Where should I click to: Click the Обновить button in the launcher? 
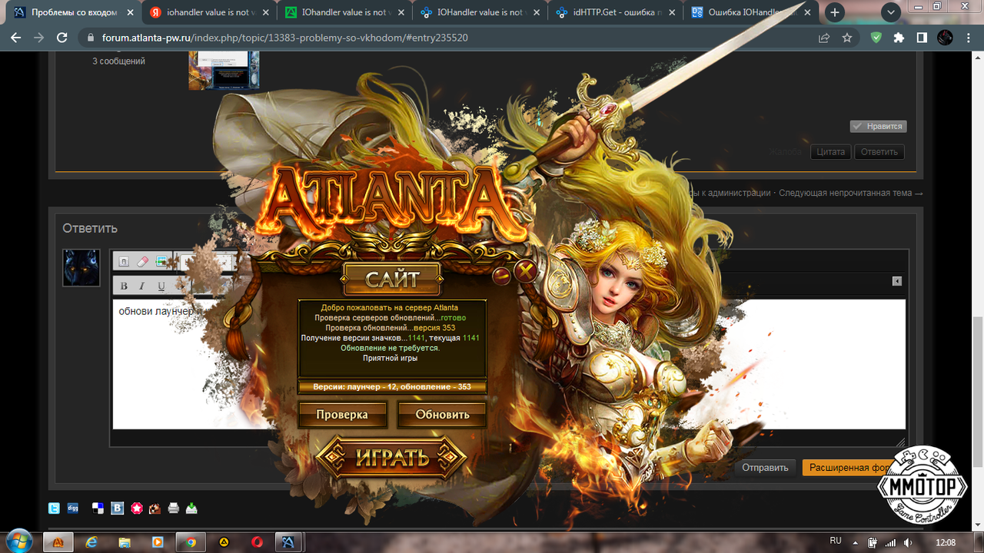(x=442, y=415)
